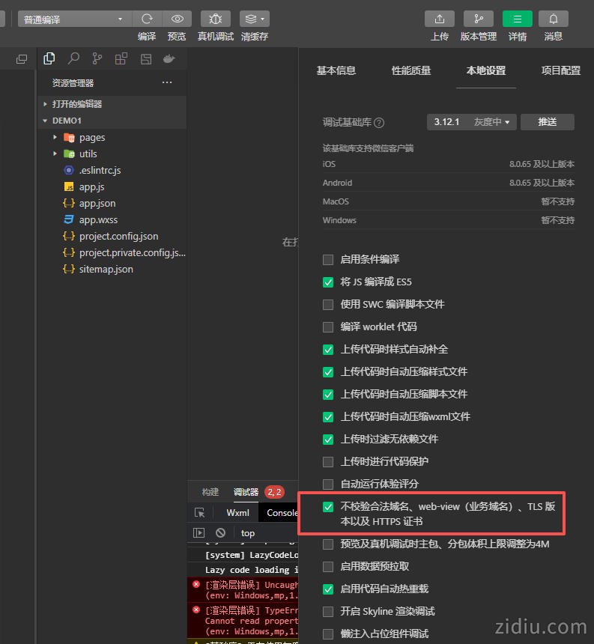Open the search icon in sidebar

(x=73, y=58)
